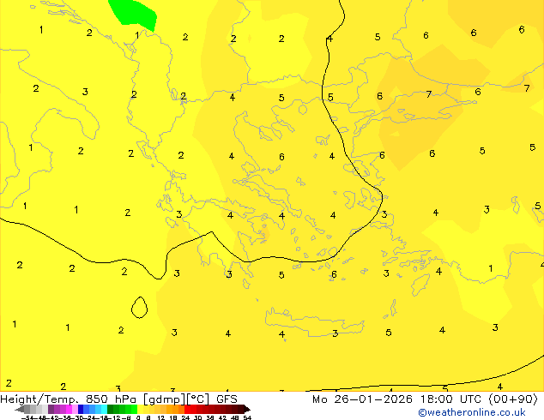Click the '-54' legend scale label
This screenshot has height=420, width=544.
coord(27,418)
